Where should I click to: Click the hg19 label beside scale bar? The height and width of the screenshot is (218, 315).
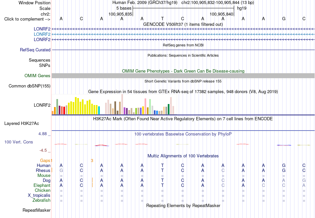pyautogui.click(x=242, y=8)
